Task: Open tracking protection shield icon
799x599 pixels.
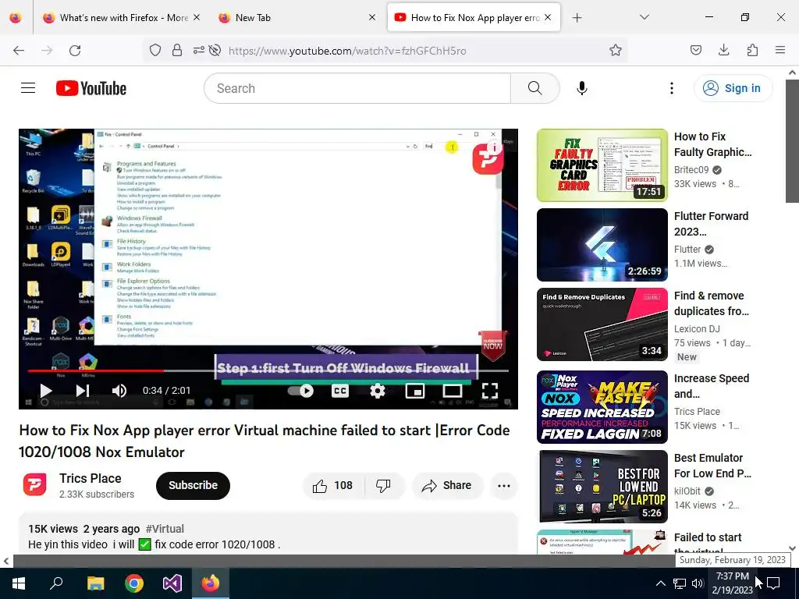Action: pos(155,51)
